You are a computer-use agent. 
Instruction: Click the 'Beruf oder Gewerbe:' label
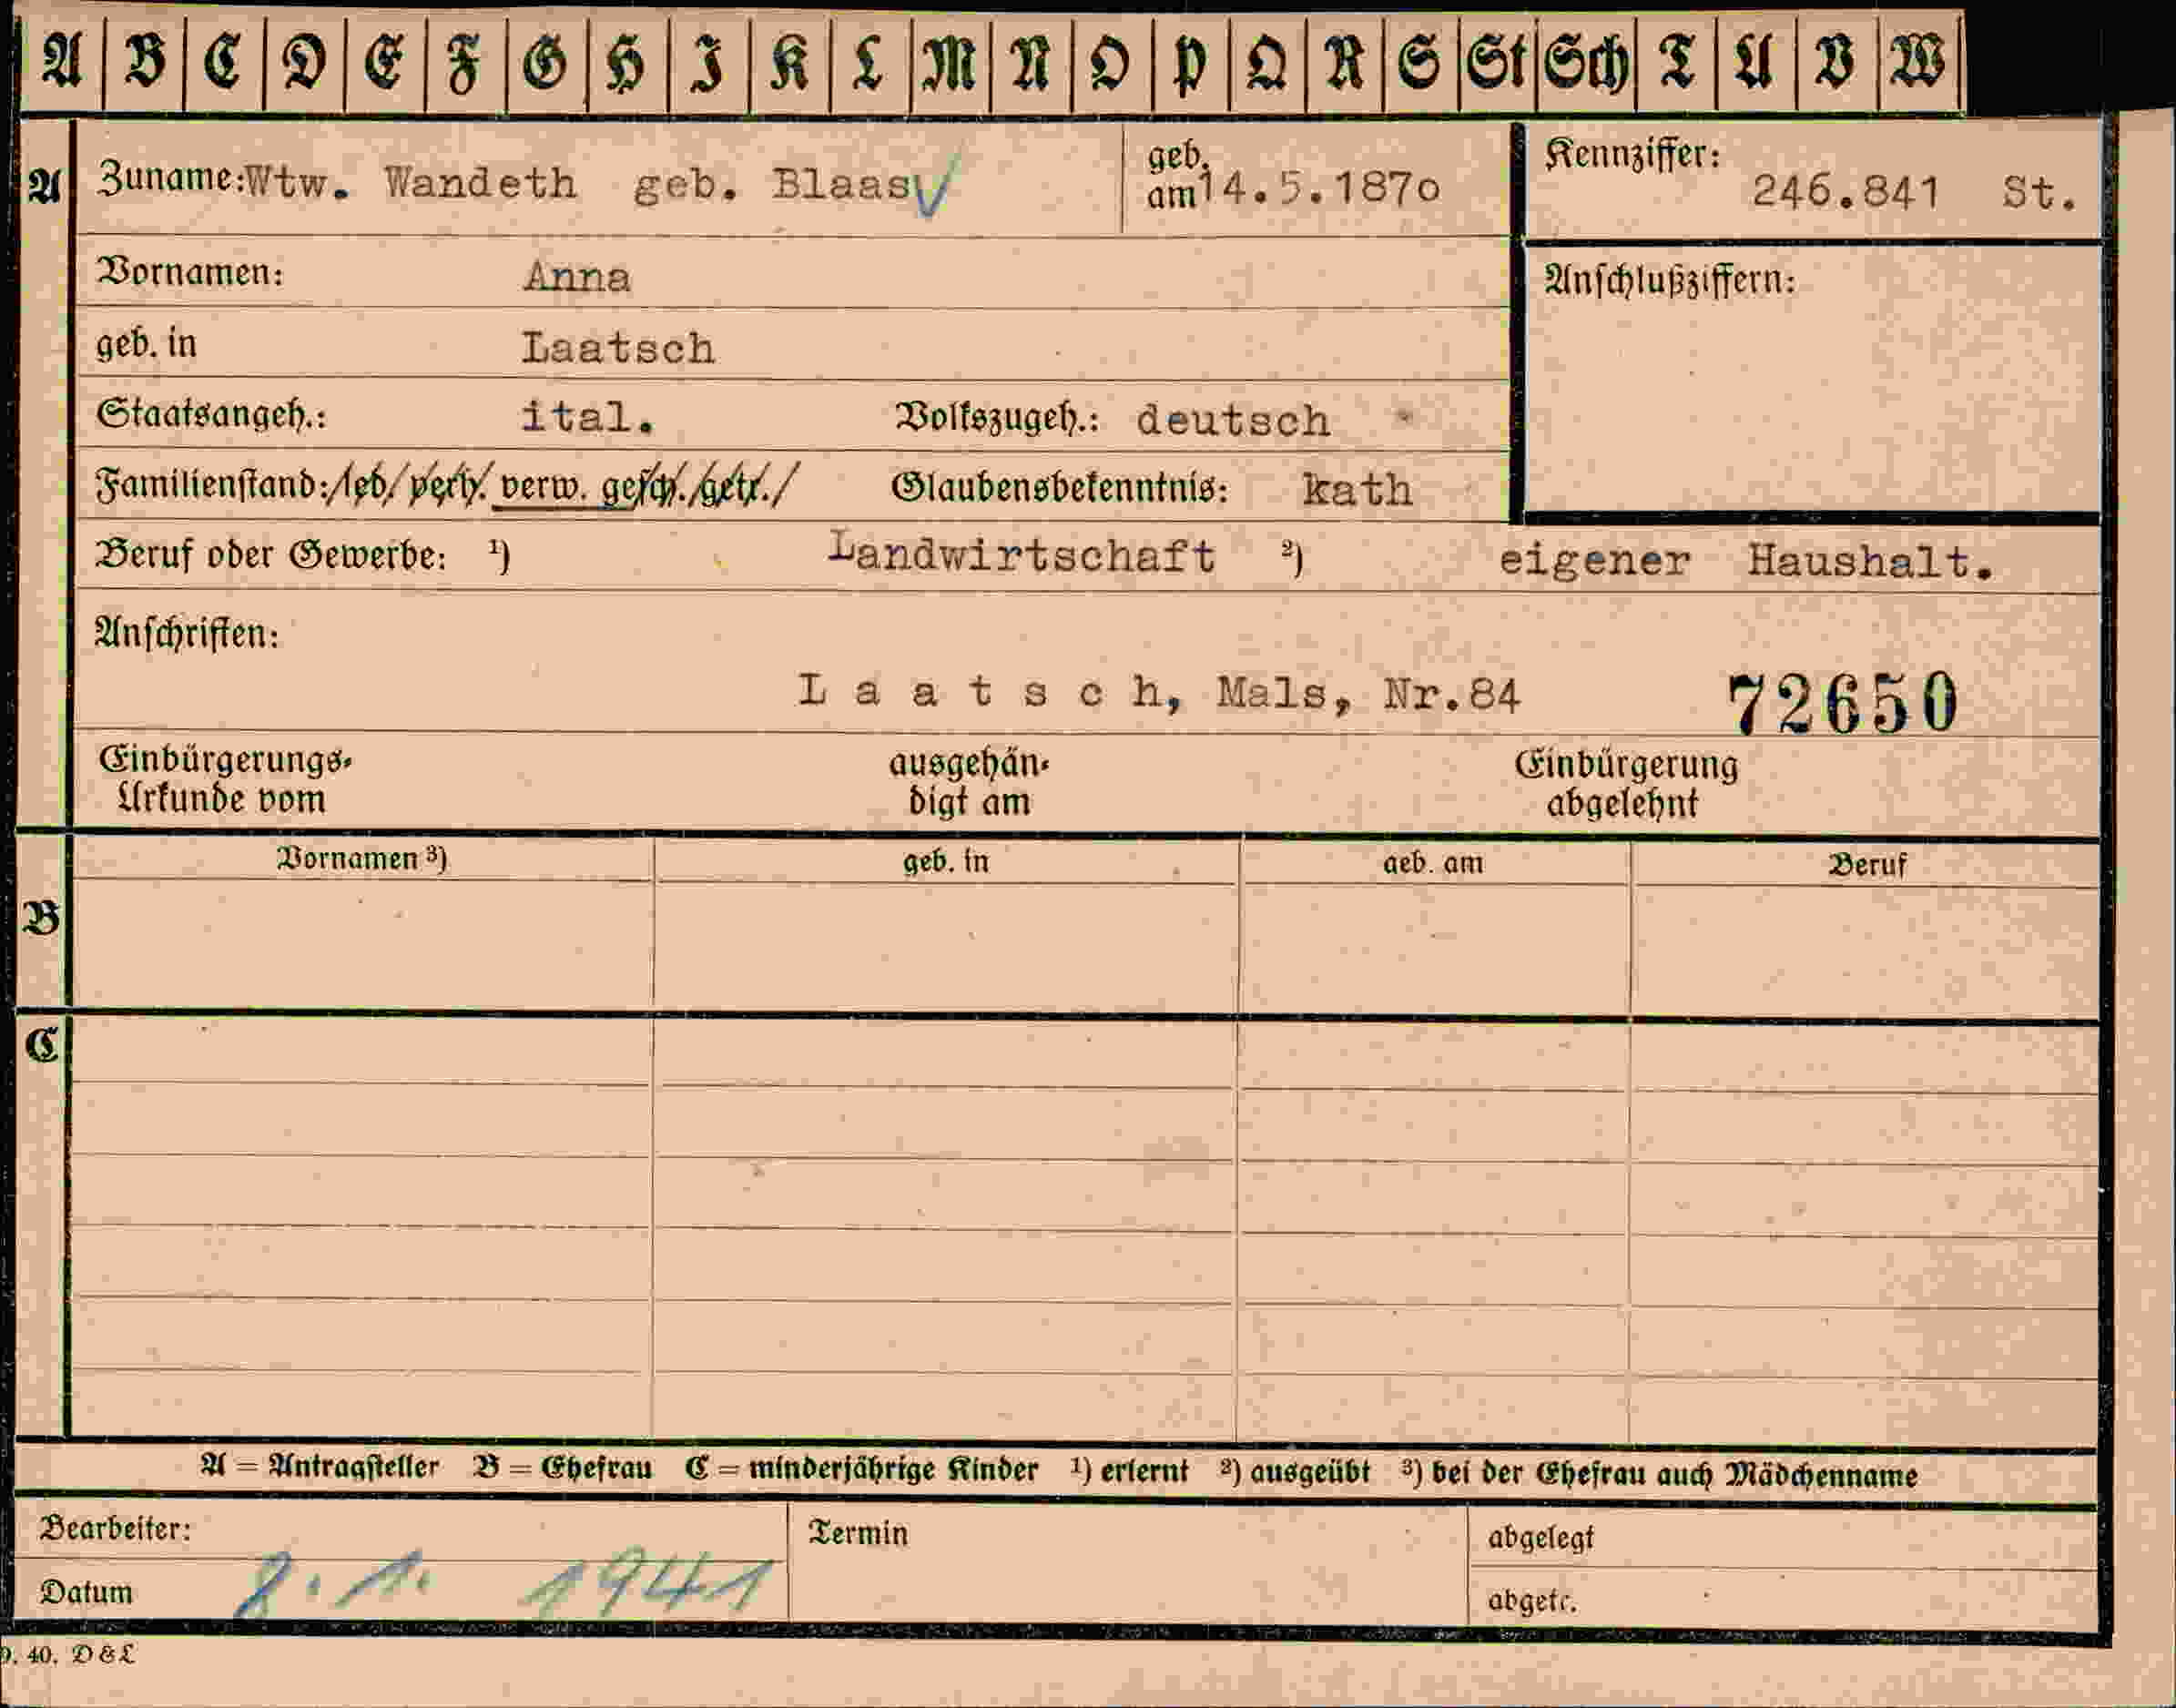(x=271, y=555)
